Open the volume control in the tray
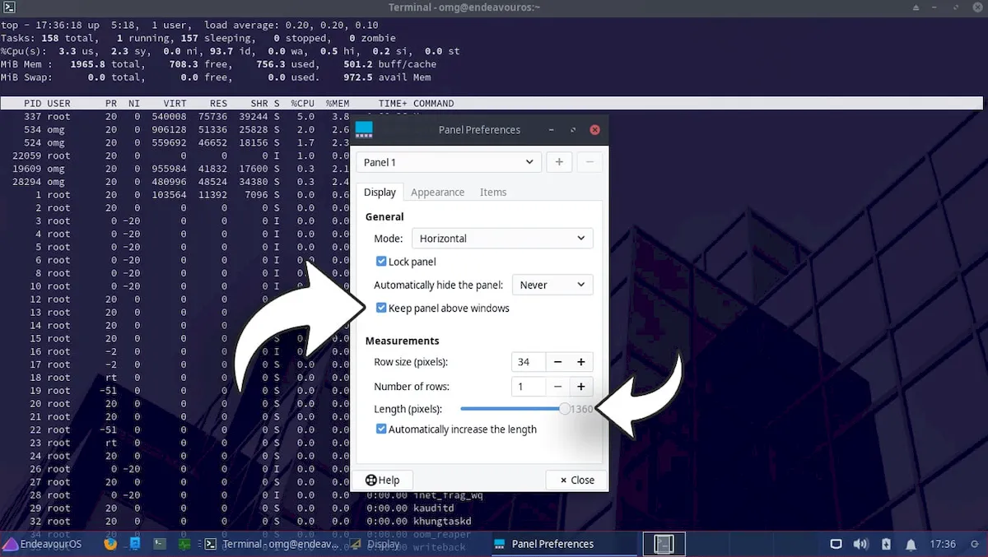The width and height of the screenshot is (988, 557). [861, 544]
